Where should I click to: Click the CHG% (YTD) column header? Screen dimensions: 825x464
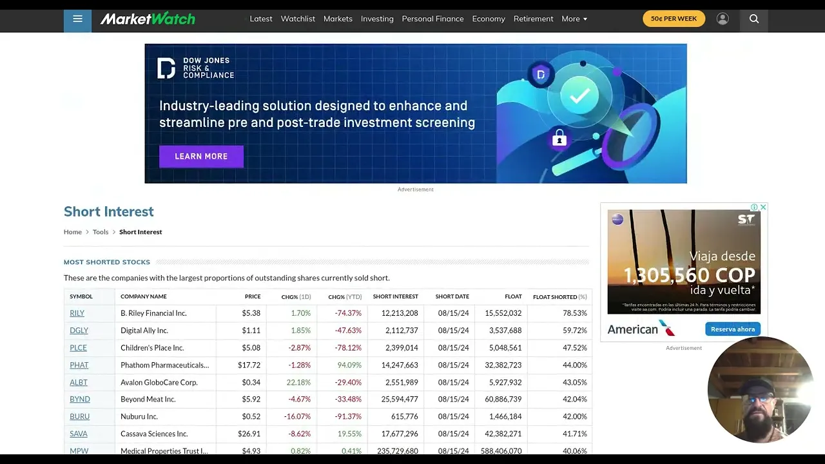click(345, 297)
